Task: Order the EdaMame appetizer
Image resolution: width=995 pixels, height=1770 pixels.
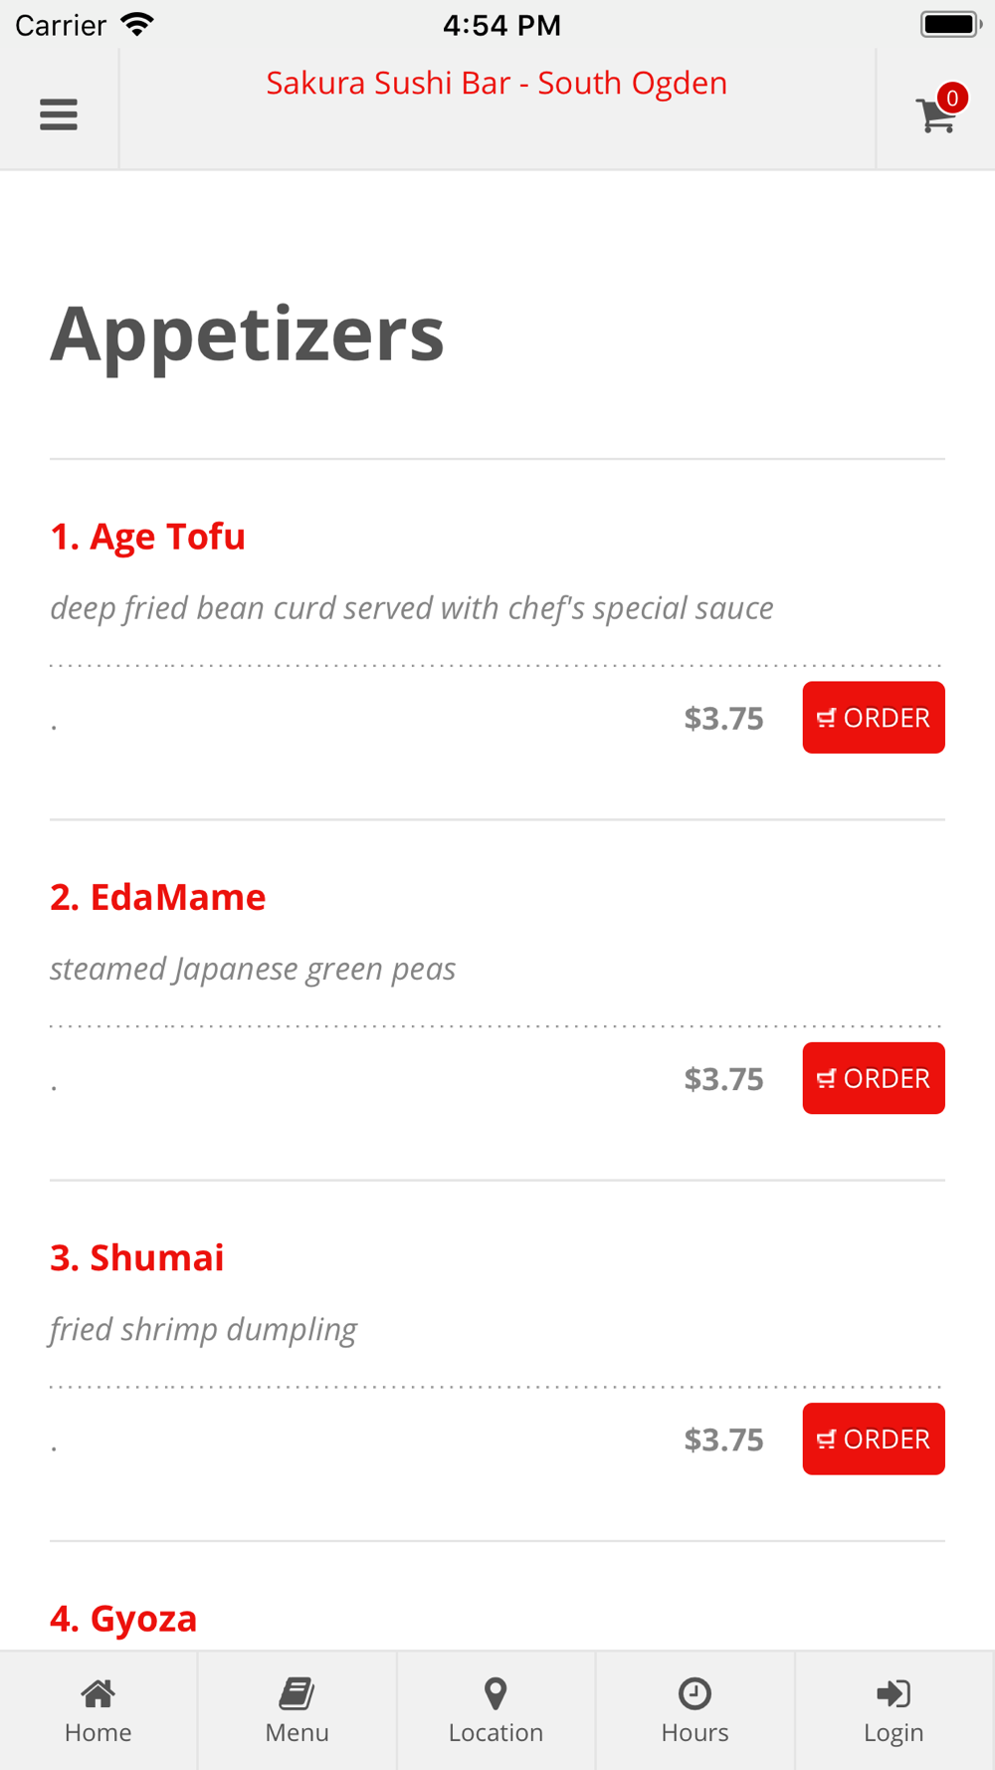Action: 874,1078
